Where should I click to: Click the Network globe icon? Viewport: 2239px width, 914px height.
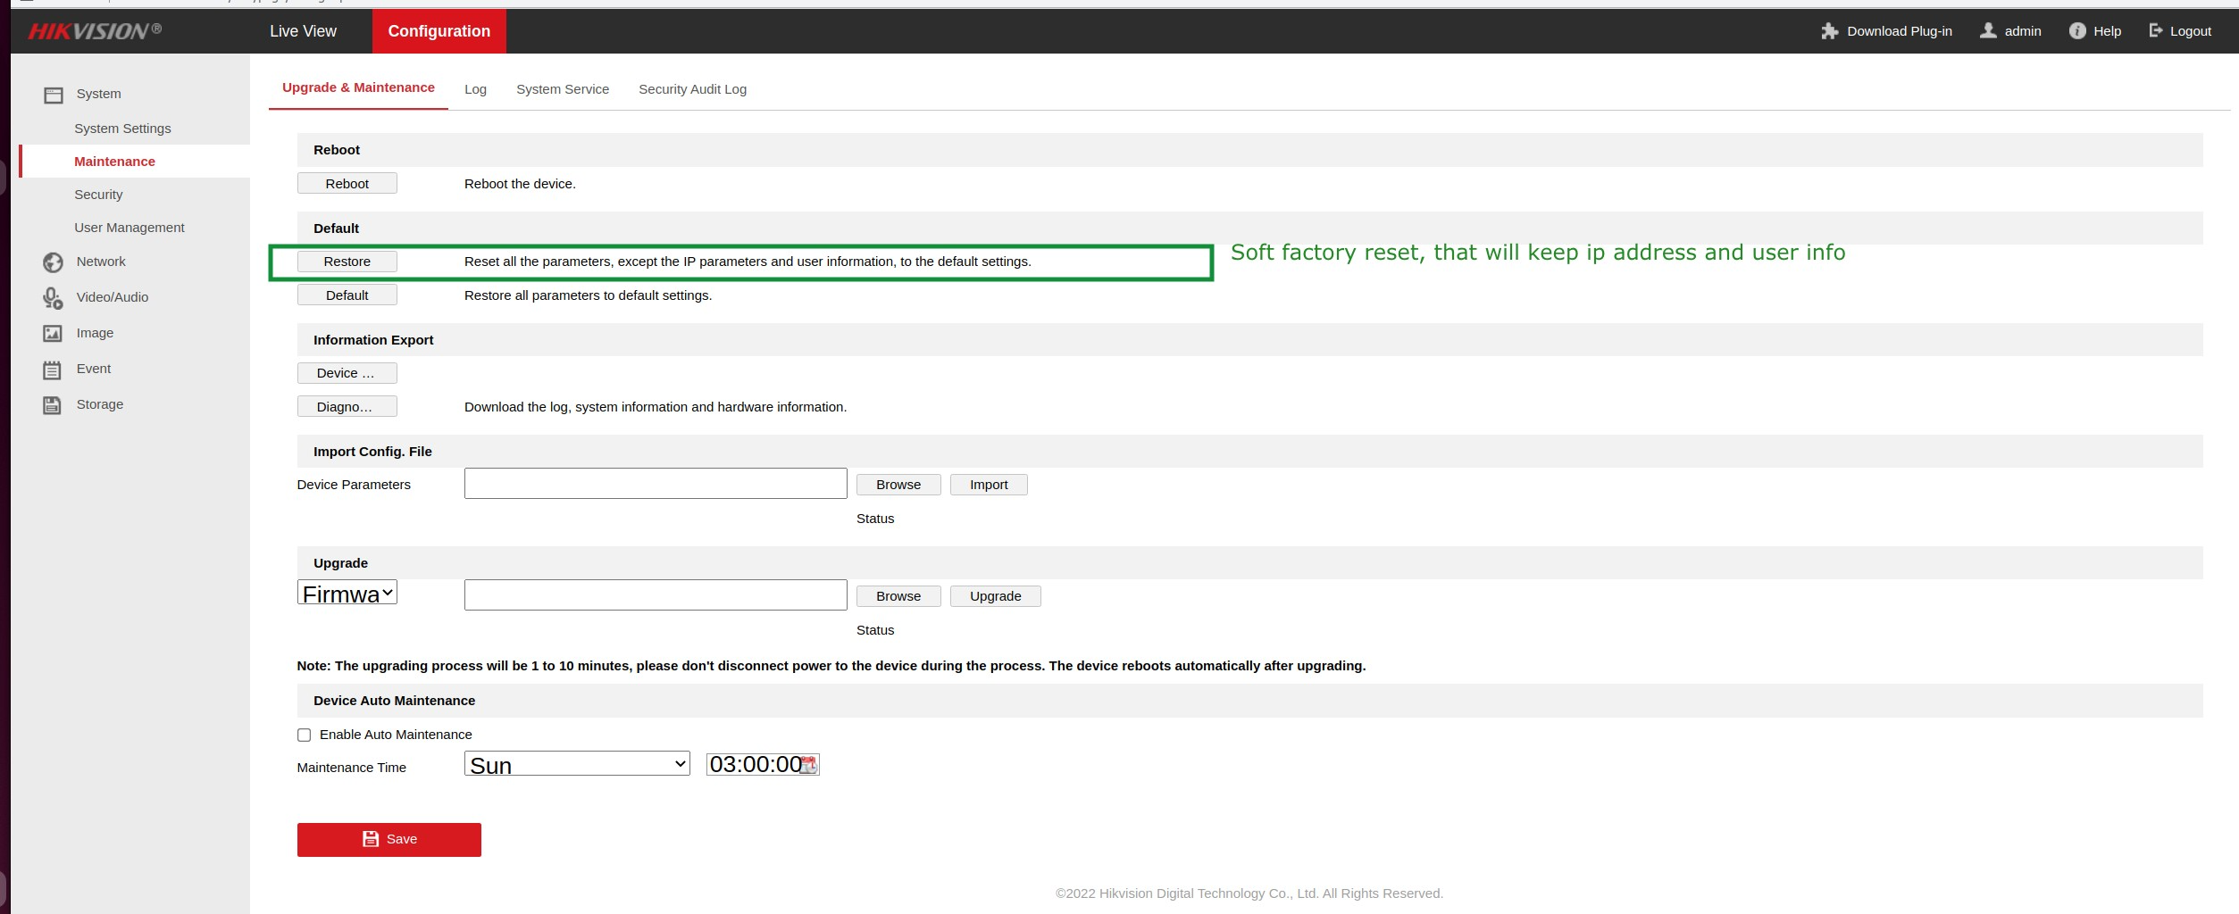53,262
